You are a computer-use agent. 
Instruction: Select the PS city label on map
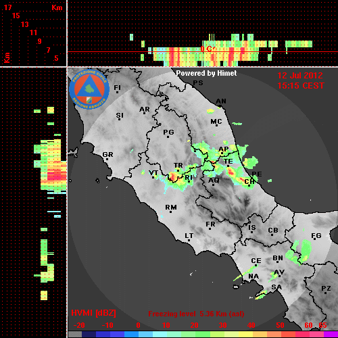198,83
